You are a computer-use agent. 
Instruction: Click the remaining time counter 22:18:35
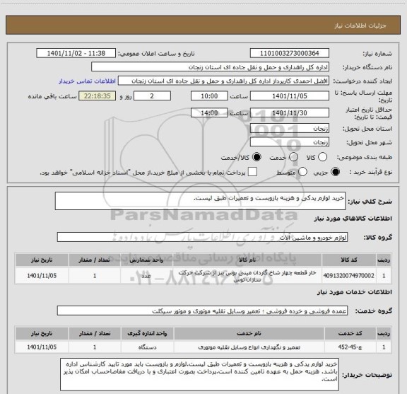pos(98,96)
